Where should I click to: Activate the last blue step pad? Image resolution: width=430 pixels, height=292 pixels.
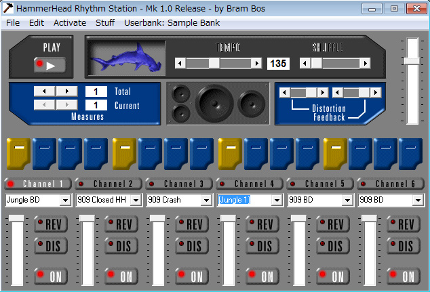411,153
